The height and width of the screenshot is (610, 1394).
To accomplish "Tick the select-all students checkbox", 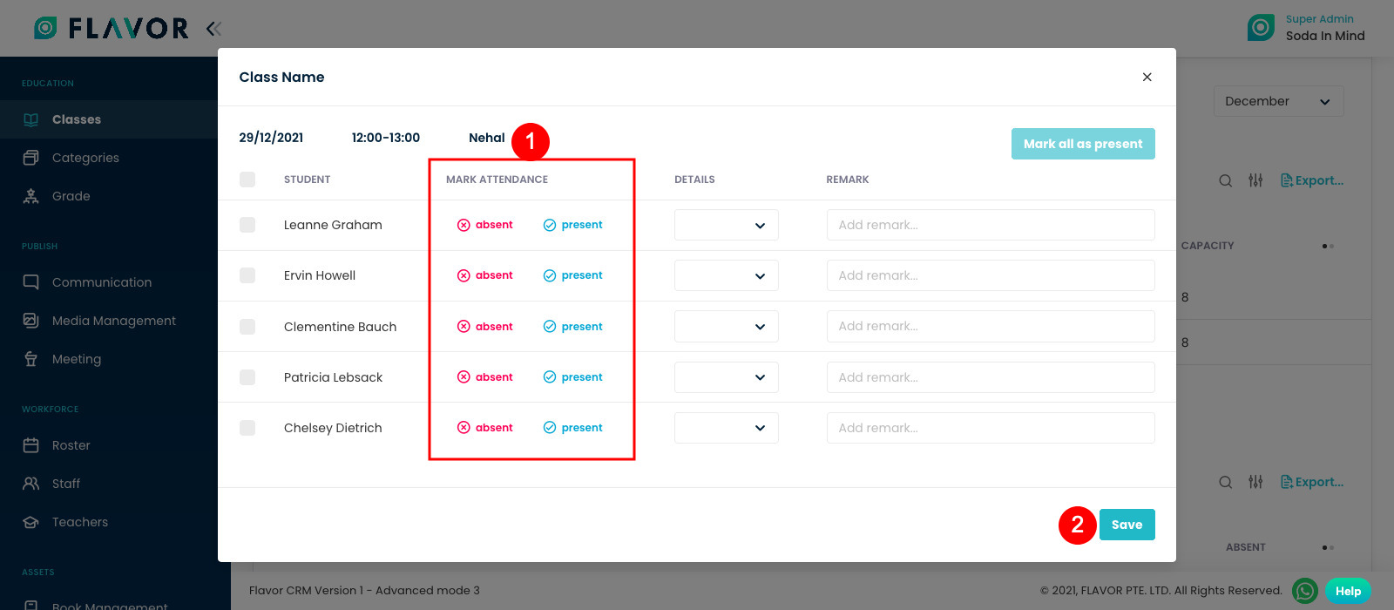I will tap(247, 180).
